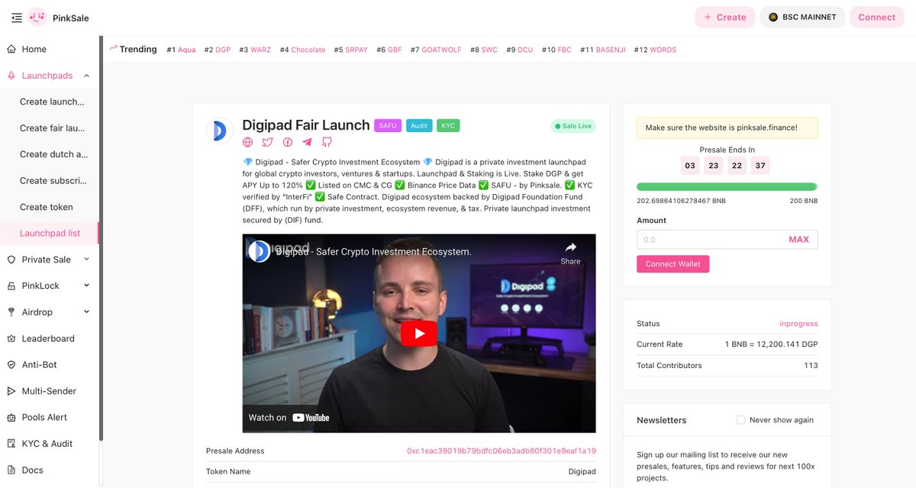Open Digipad's GitHub via the GitHub icon

[327, 142]
